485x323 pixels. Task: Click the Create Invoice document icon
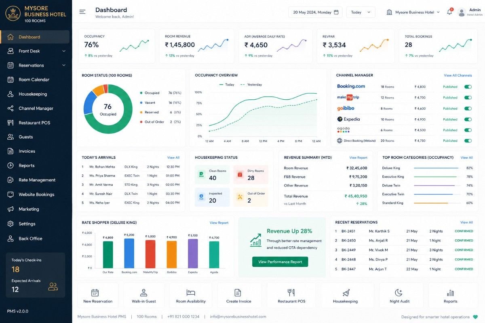click(x=238, y=293)
